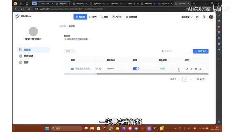This screenshot has height=132, width=234.
Task: Switch to the 聊天 top navigation tab
Action: [x=93, y=17]
